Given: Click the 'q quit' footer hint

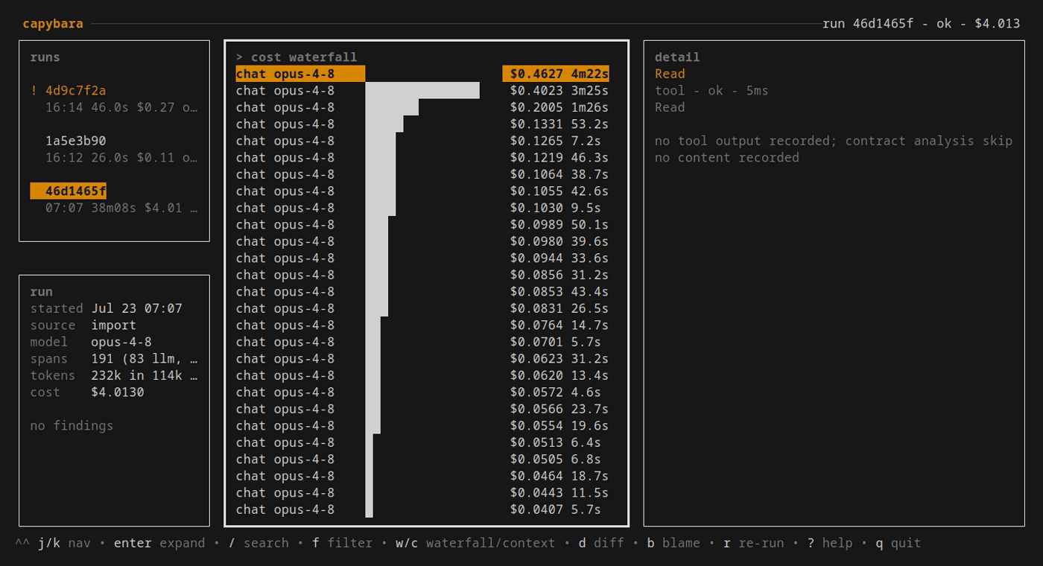Looking at the screenshot, I should point(898,543).
